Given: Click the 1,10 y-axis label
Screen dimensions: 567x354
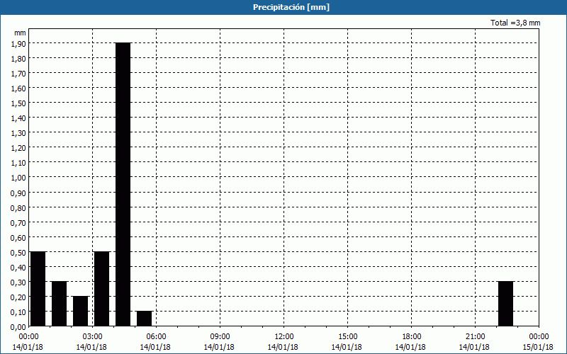Looking at the screenshot, I should pyautogui.click(x=18, y=163).
